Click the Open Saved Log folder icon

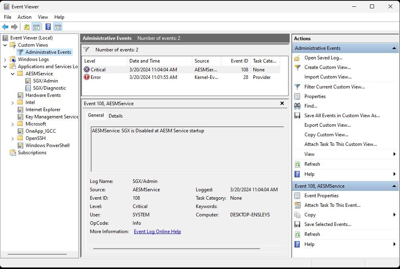[297, 58]
